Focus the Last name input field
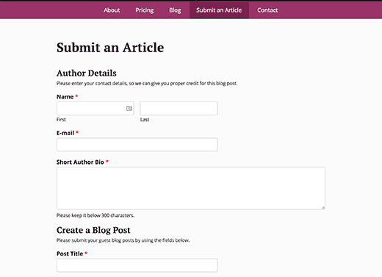The width and height of the screenshot is (382, 277). pyautogui.click(x=179, y=108)
